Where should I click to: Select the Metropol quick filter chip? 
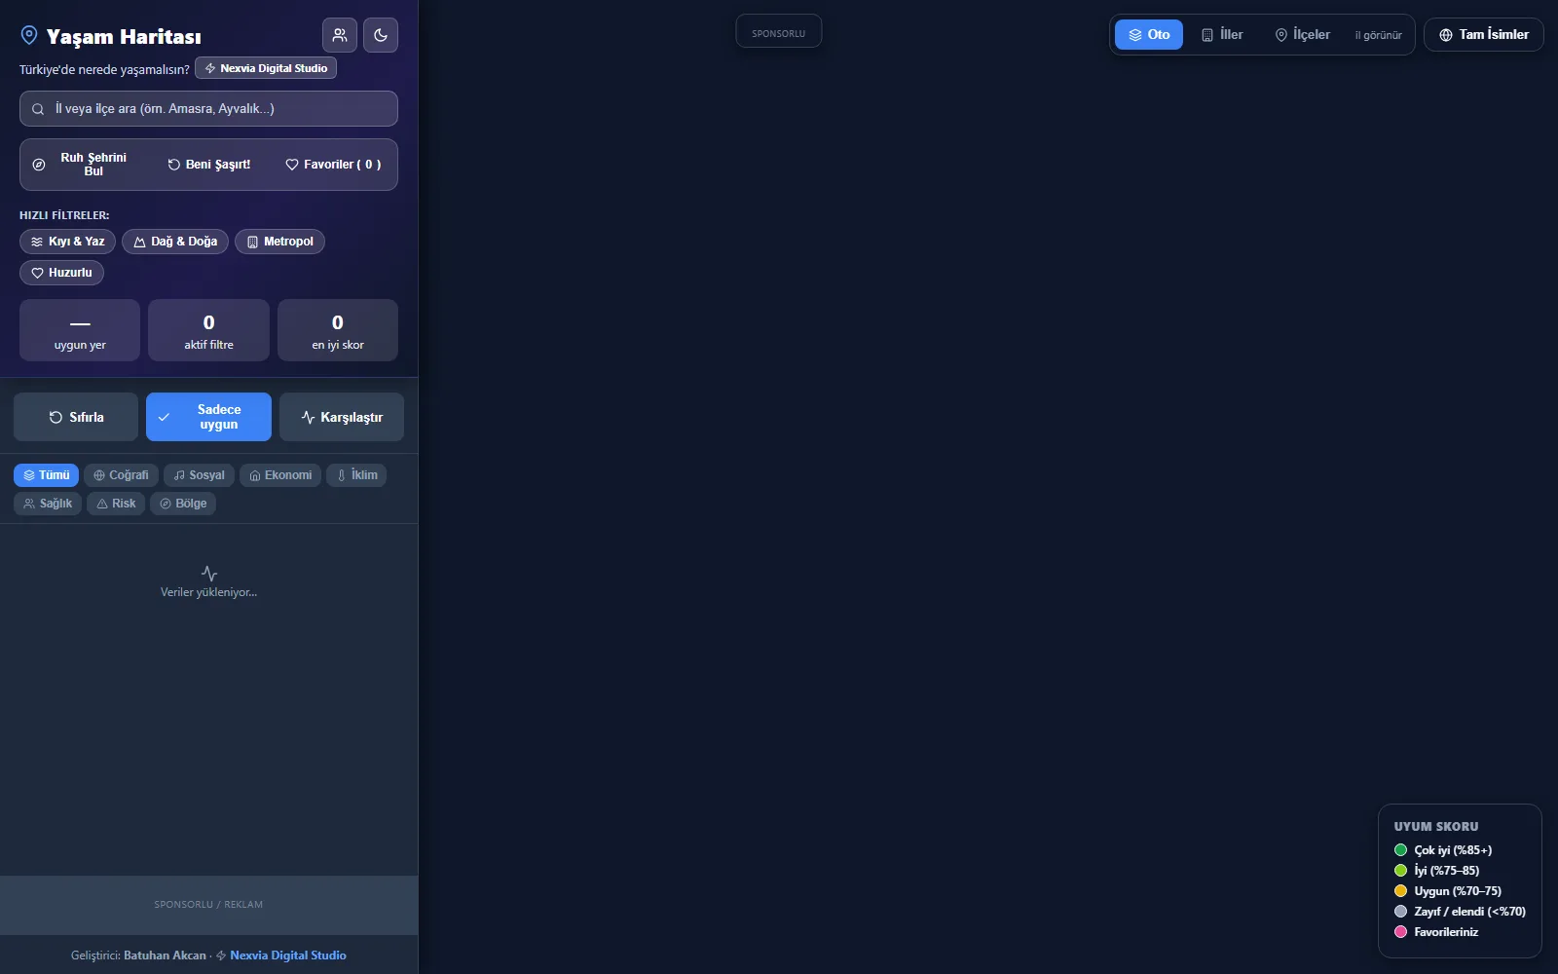tap(279, 242)
